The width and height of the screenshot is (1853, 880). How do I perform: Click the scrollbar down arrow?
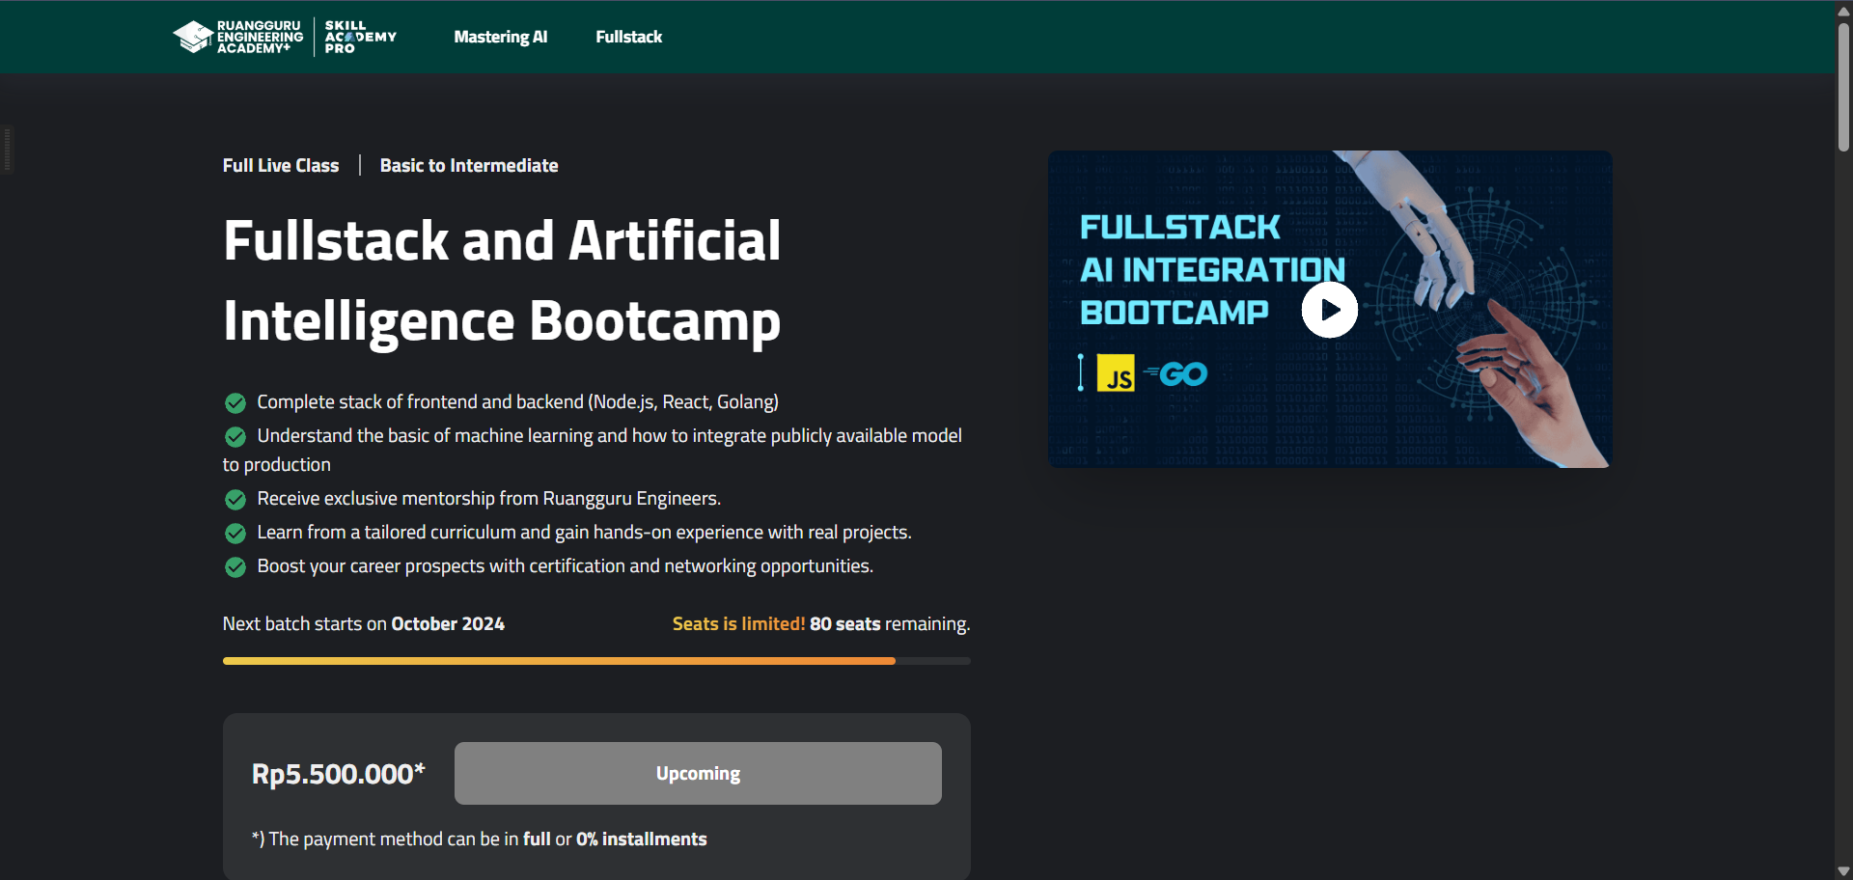[1843, 871]
